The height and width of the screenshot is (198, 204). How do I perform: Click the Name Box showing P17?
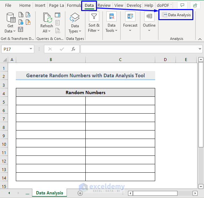click(x=15, y=49)
